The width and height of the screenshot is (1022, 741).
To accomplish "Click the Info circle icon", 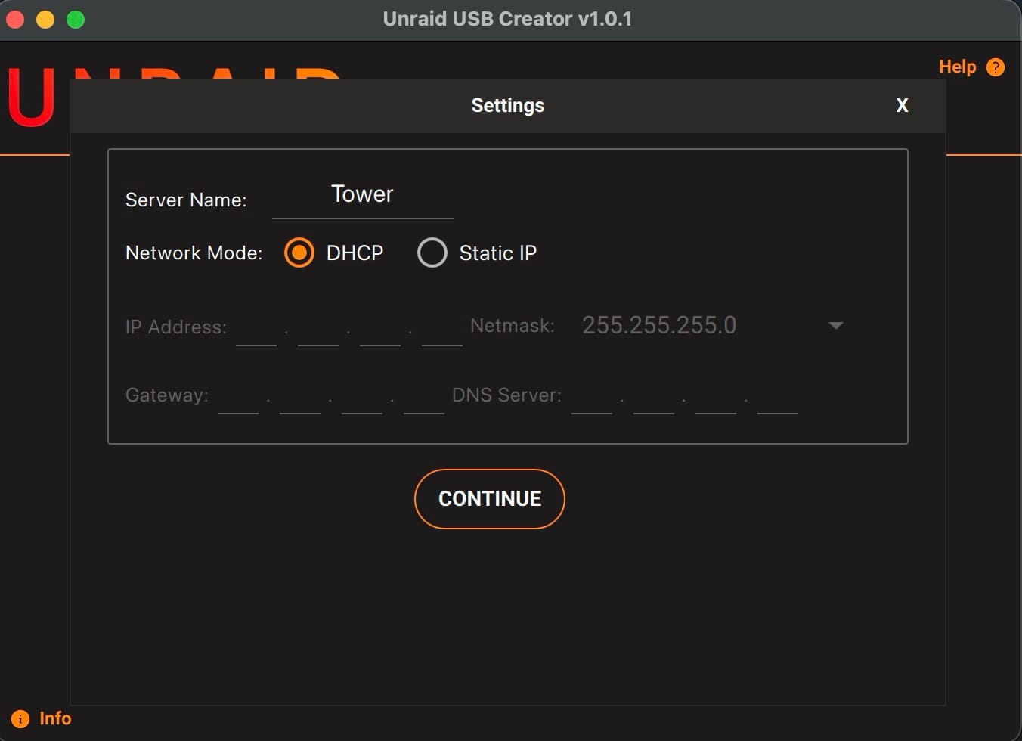I will [x=20, y=719].
